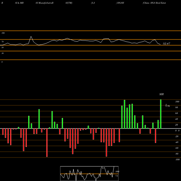181x181 pixels.
Task: Click the (5,5 parameter text in header
Action: (93, 3)
